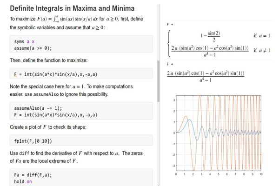279x186 pixels.
Task: Click the text 'Create a plot of F to check its shape'
Action: tap(48, 127)
